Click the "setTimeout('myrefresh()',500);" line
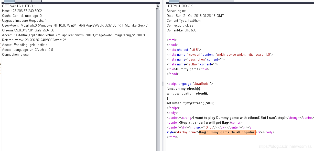Viewport: 314px width, 151px height. click(190, 103)
